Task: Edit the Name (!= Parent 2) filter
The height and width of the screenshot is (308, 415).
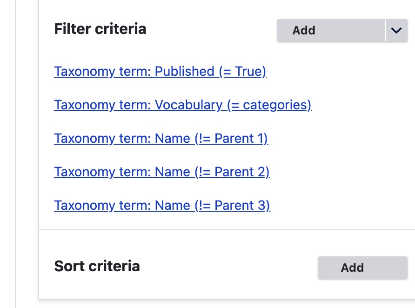Action: tap(162, 172)
